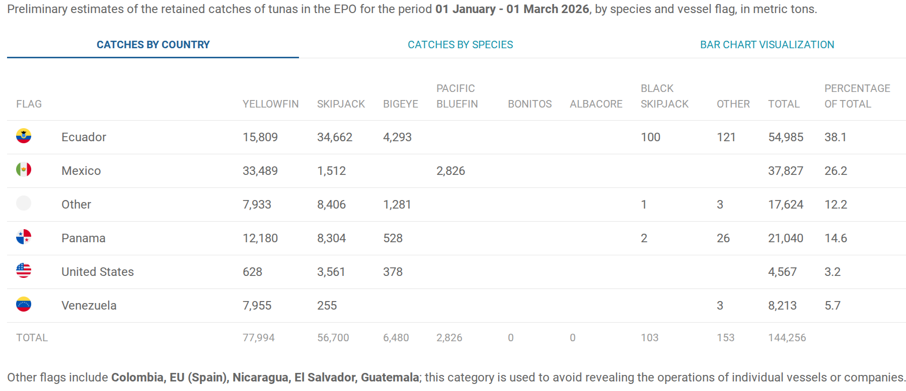The image size is (906, 391).
Task: Open the Bar Chart Visualization tab
Action: tap(767, 45)
